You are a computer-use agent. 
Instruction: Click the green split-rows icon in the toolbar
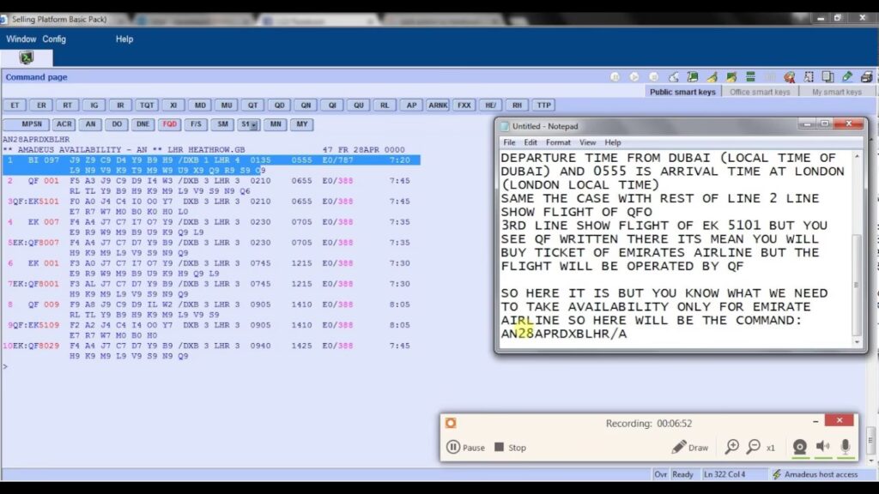click(750, 77)
